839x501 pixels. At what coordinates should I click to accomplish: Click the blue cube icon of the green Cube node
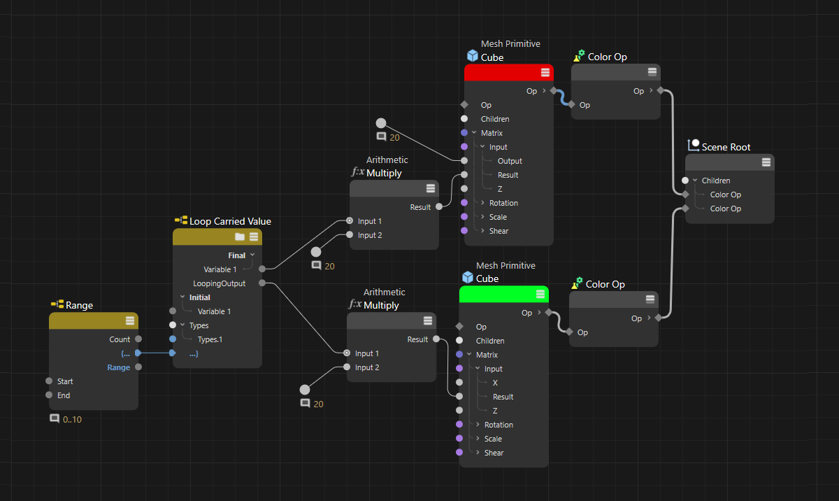468,278
